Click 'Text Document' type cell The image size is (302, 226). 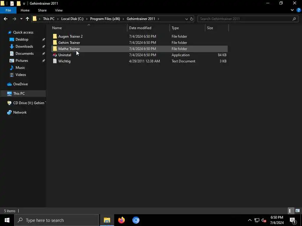click(183, 61)
